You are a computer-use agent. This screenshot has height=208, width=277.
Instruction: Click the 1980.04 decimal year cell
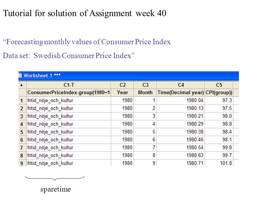click(x=181, y=101)
